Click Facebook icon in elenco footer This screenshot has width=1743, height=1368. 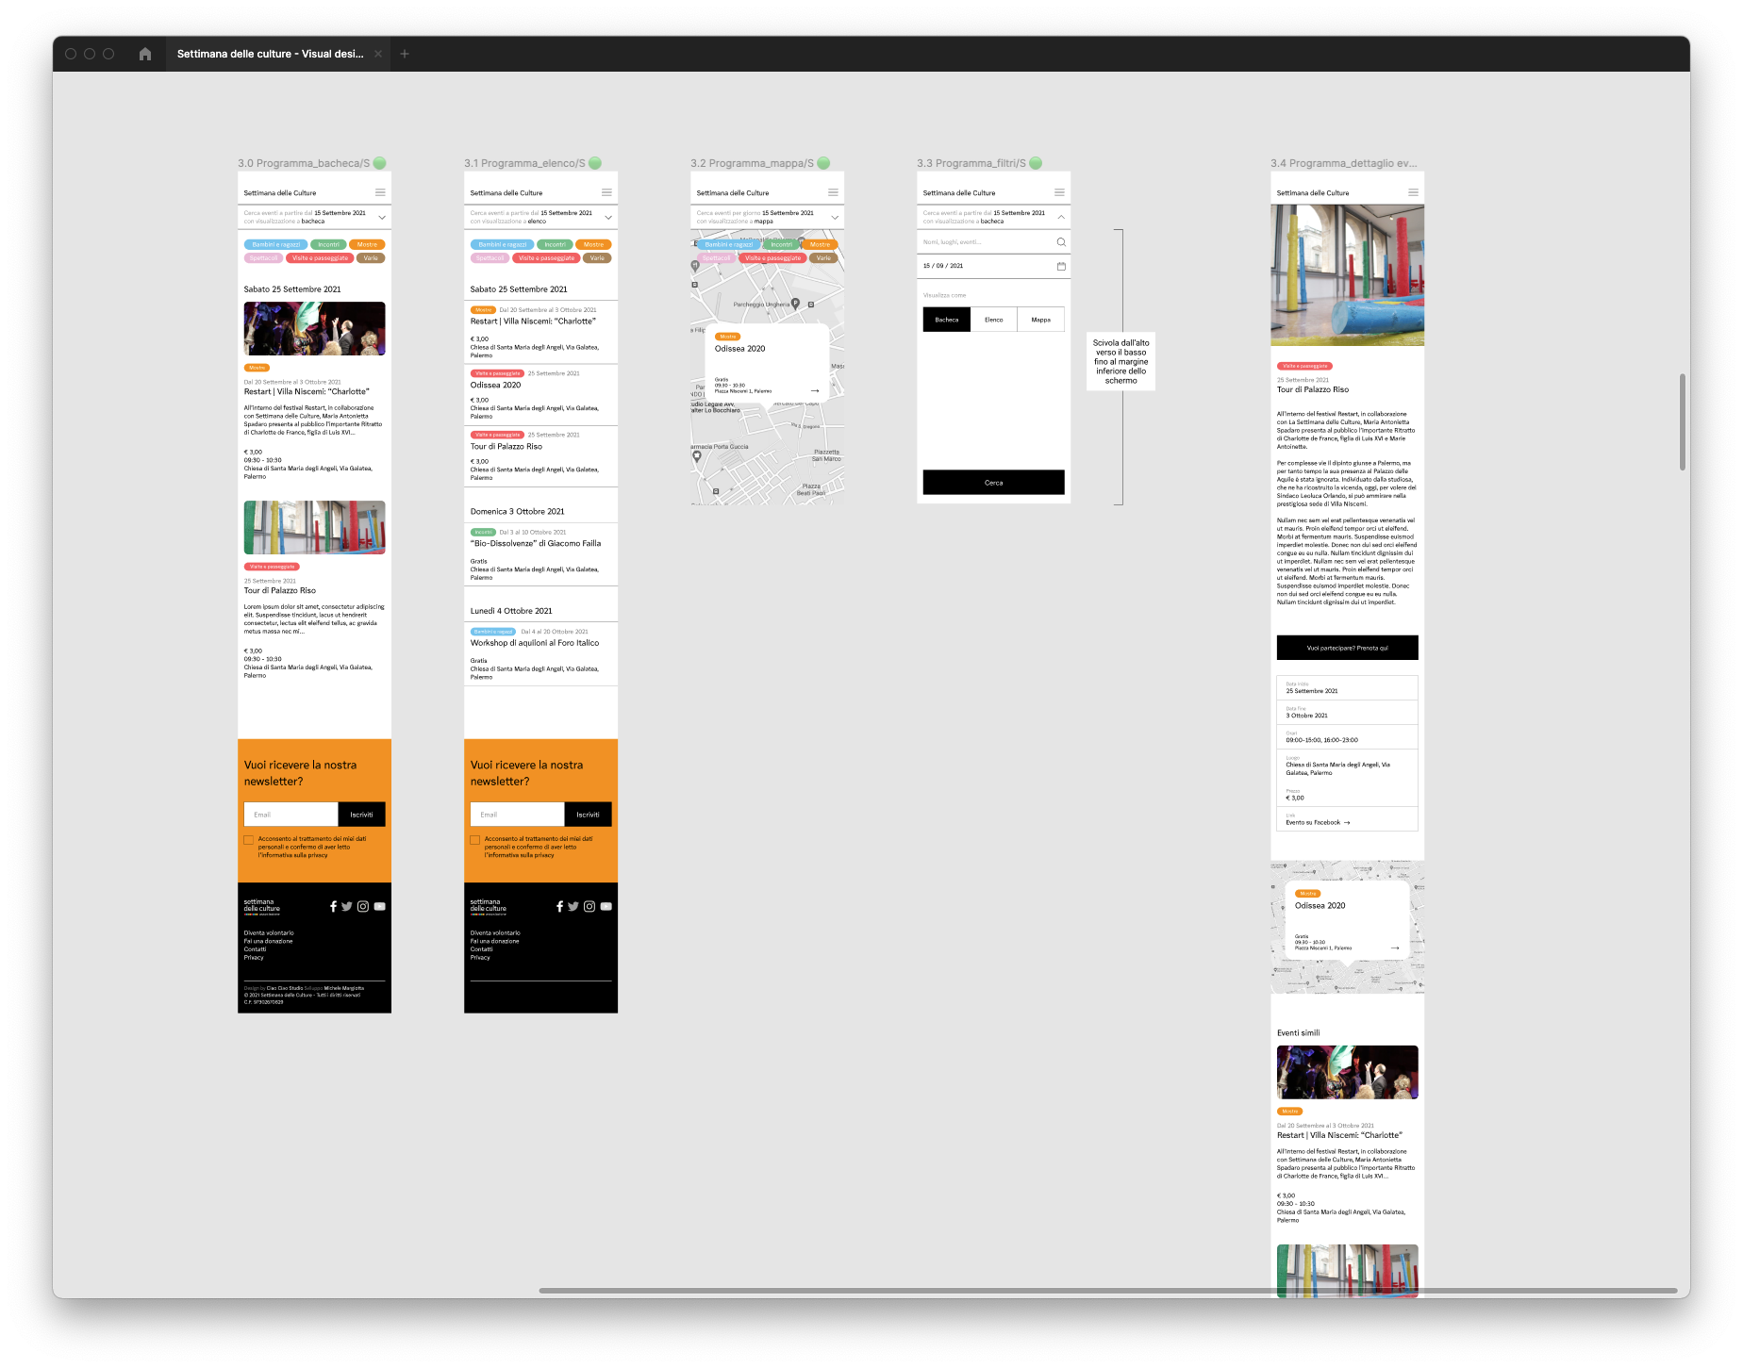559,906
